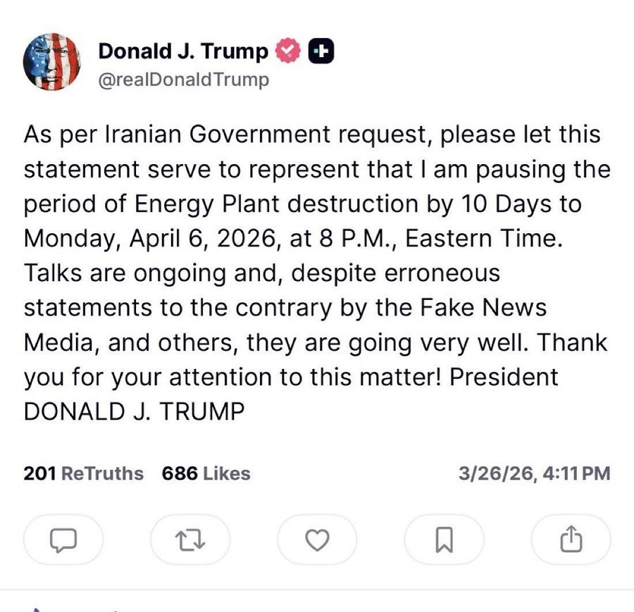The height and width of the screenshot is (612, 634).
Task: View the 686 Likes list
Action: tap(206, 474)
